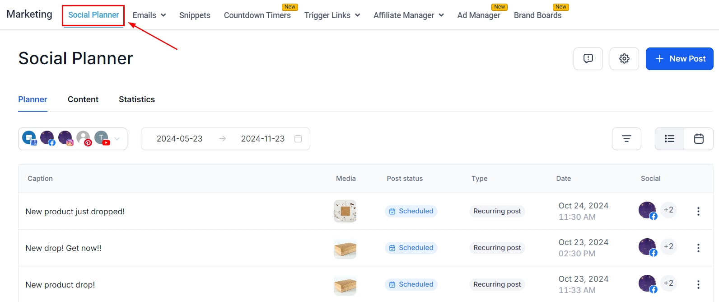719x302 pixels.
Task: Switch to the Content tab
Action: coord(83,99)
